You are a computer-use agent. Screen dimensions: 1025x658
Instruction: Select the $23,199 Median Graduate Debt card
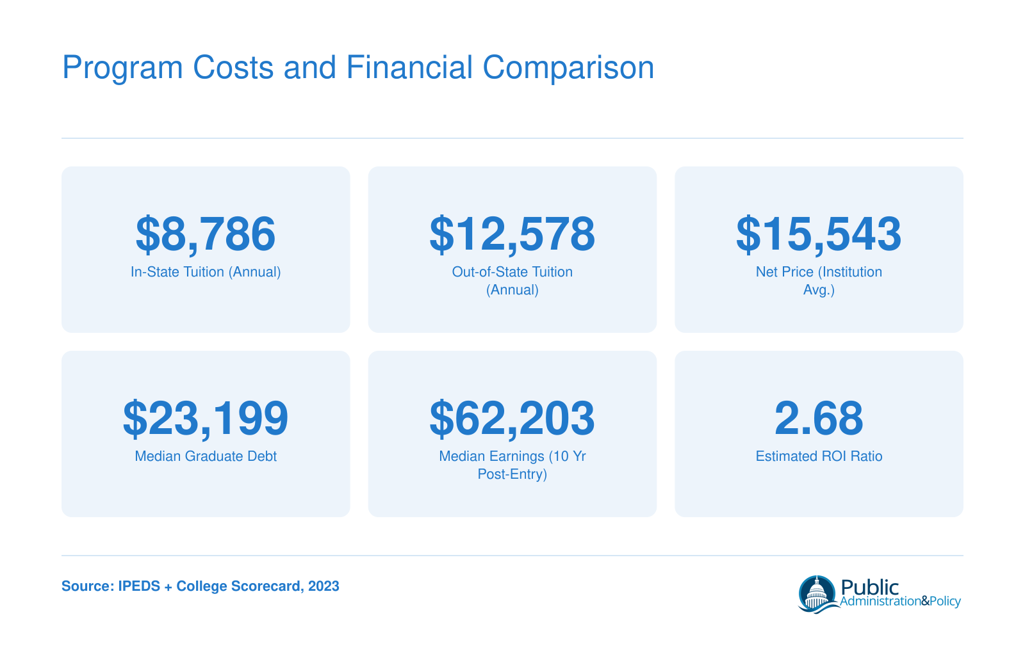coord(206,434)
